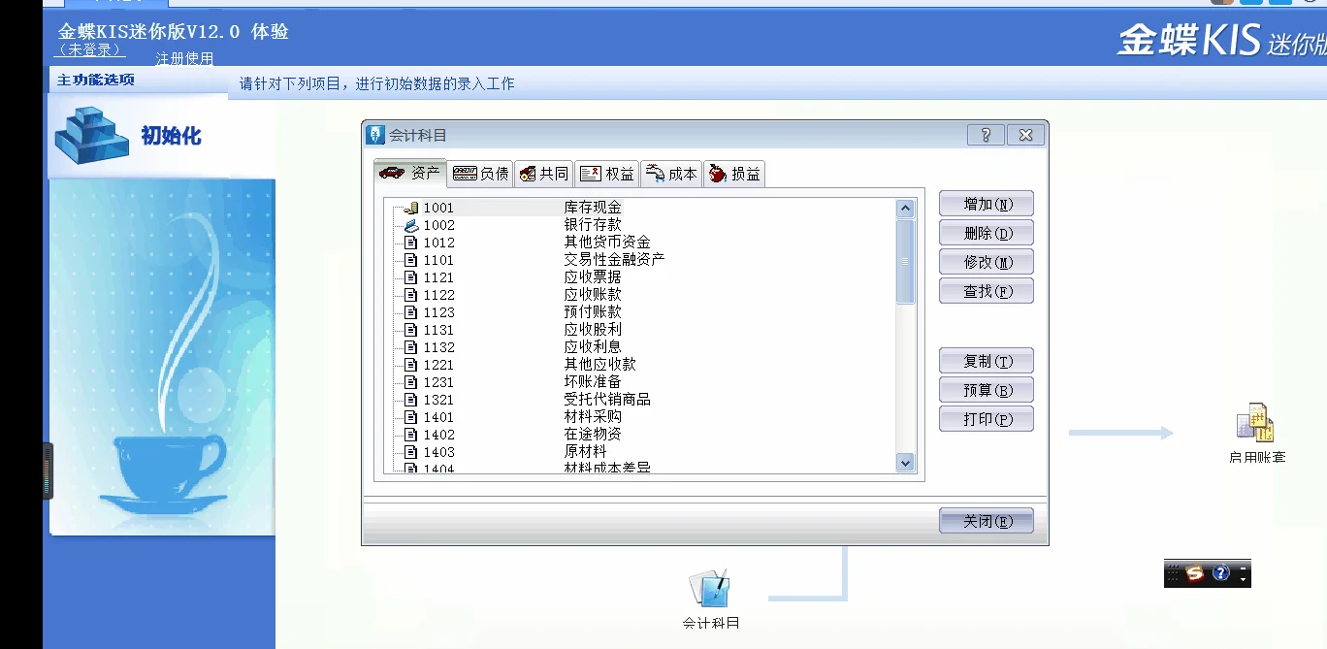The image size is (1327, 649).
Task: Click the 修改(M) button
Action: pos(986,262)
